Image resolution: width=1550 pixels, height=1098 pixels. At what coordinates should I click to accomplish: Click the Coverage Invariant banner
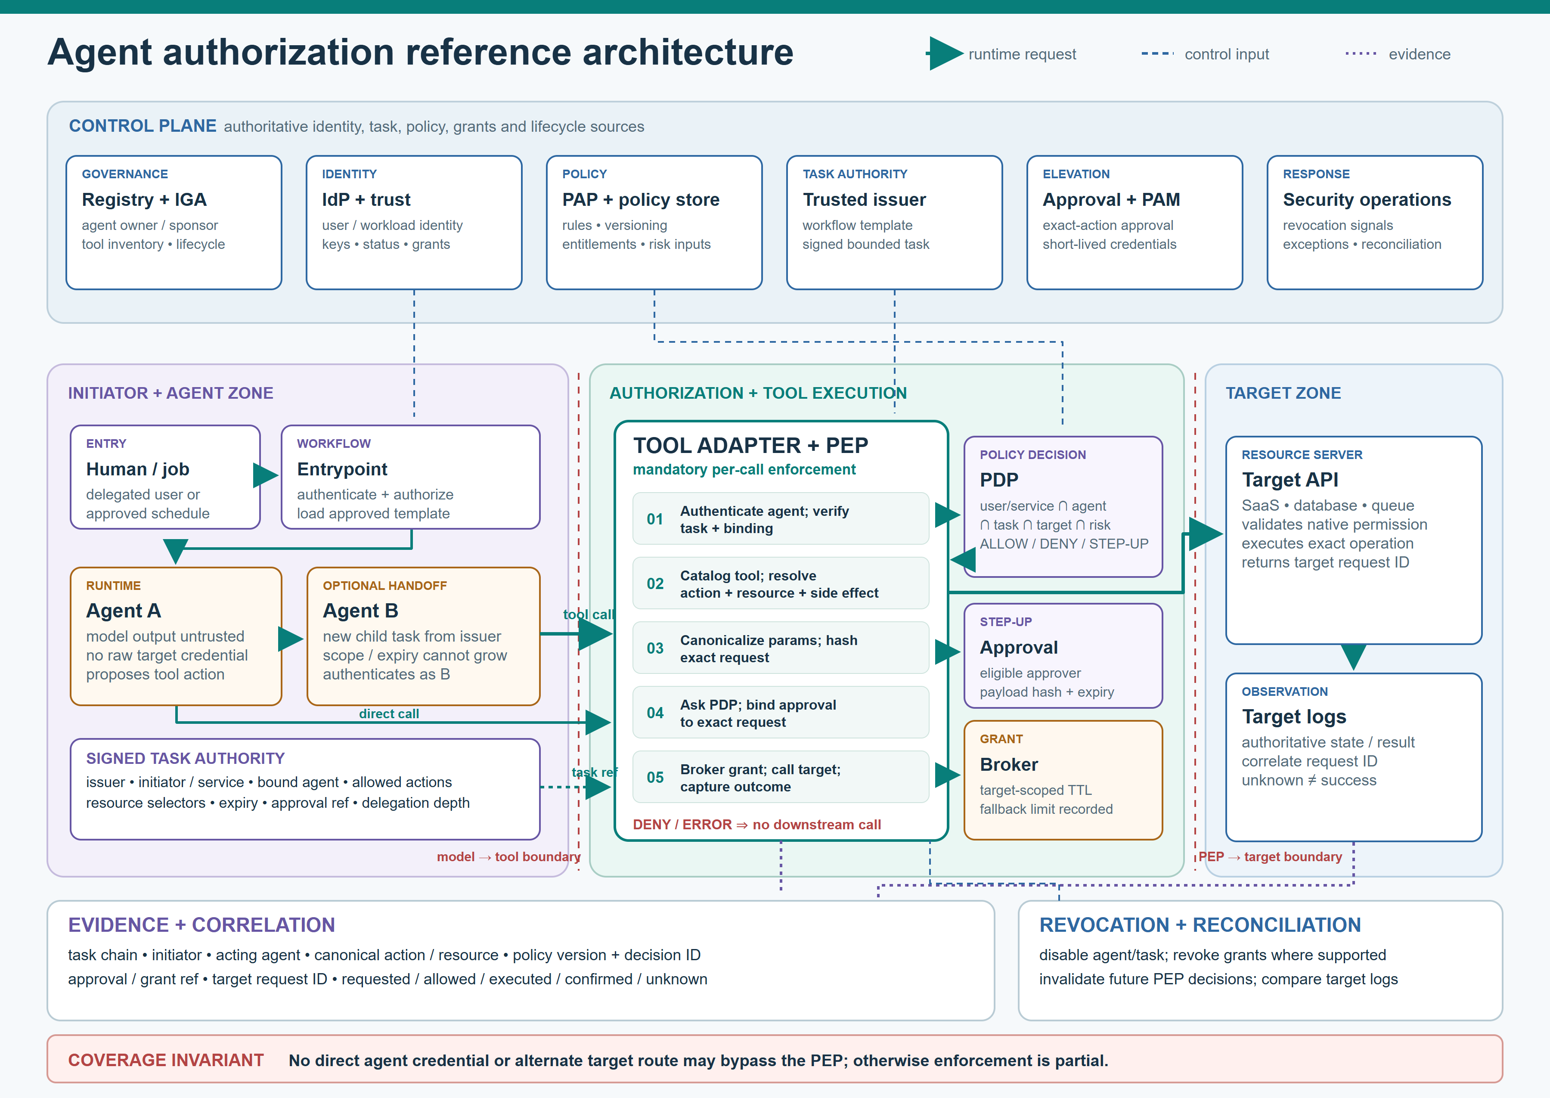click(775, 1059)
